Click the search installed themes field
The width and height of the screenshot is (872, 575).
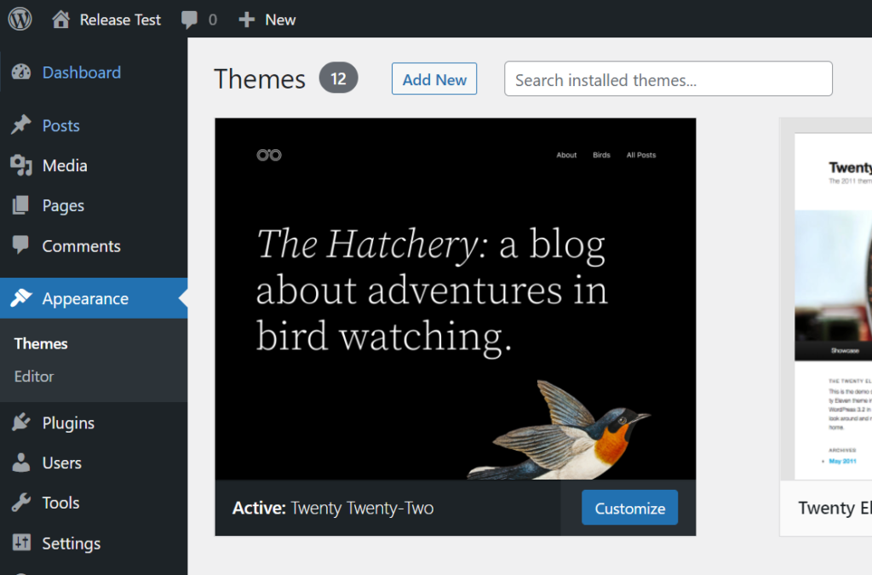pyautogui.click(x=668, y=78)
